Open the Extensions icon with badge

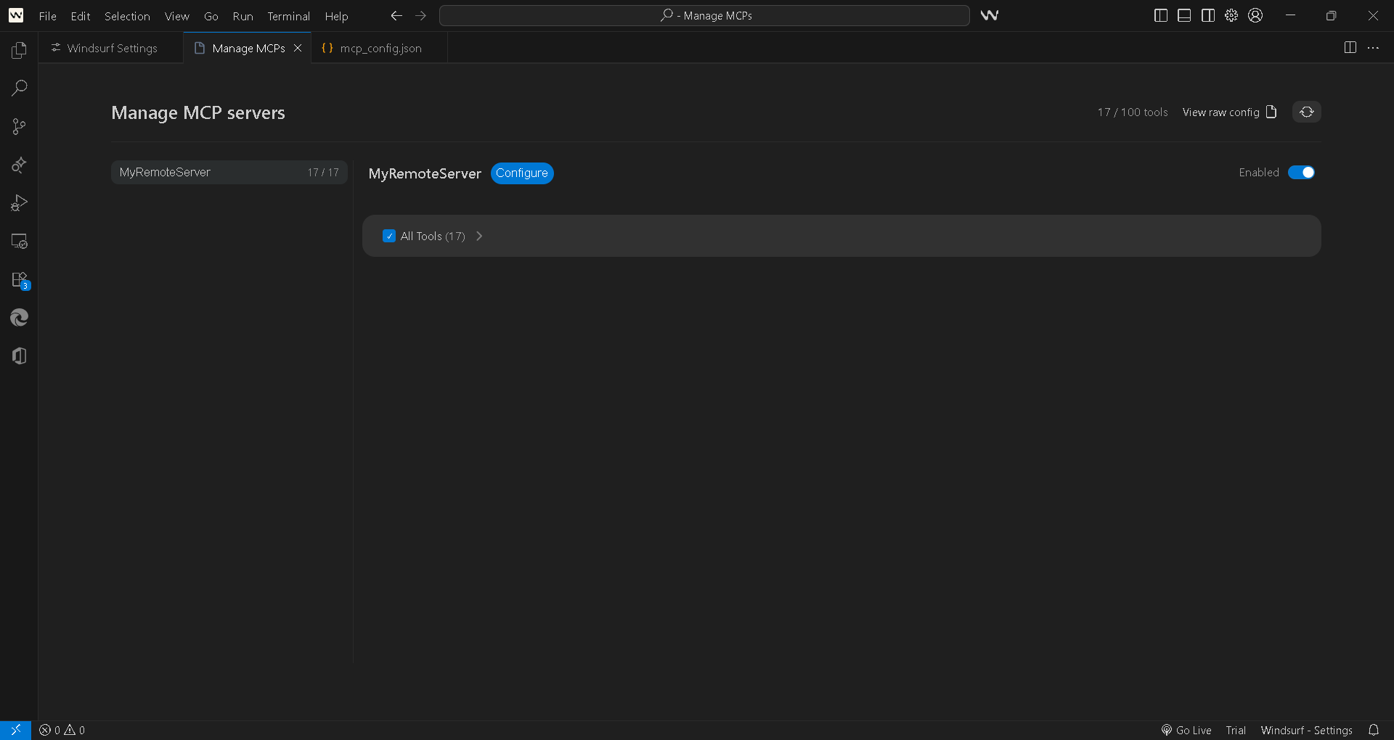[x=20, y=280]
